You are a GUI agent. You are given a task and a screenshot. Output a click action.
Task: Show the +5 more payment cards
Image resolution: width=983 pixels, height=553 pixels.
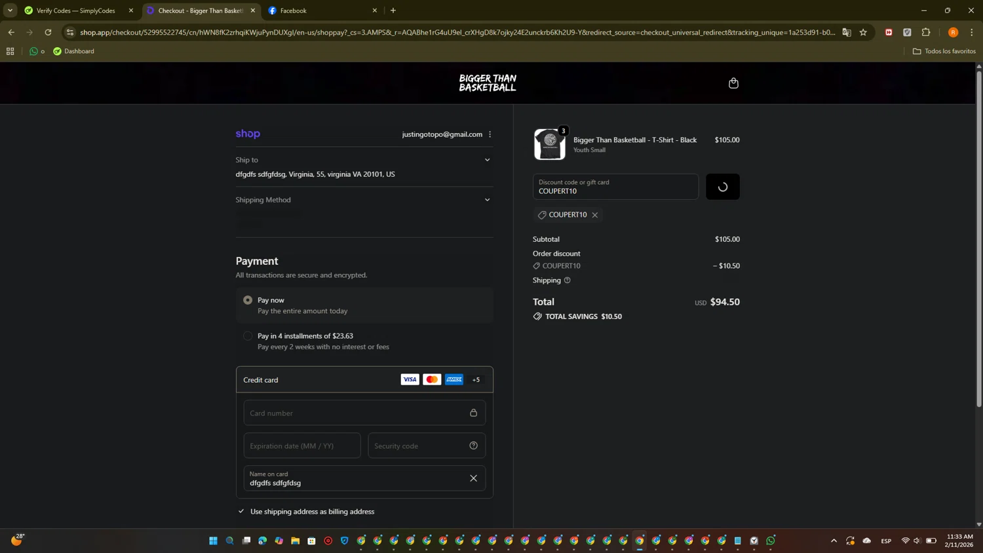[x=476, y=379]
